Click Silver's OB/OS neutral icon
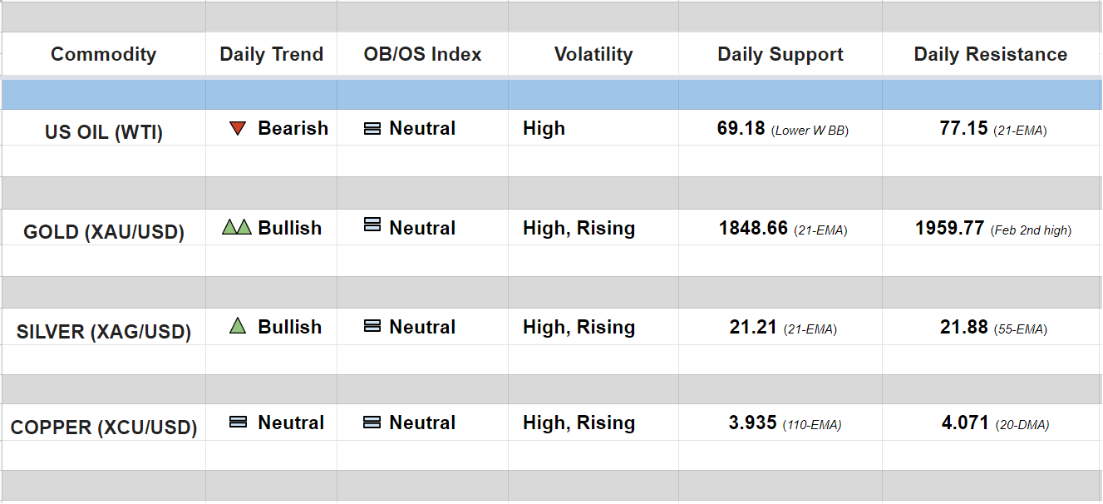Image resolution: width=1103 pixels, height=504 pixels. [372, 327]
